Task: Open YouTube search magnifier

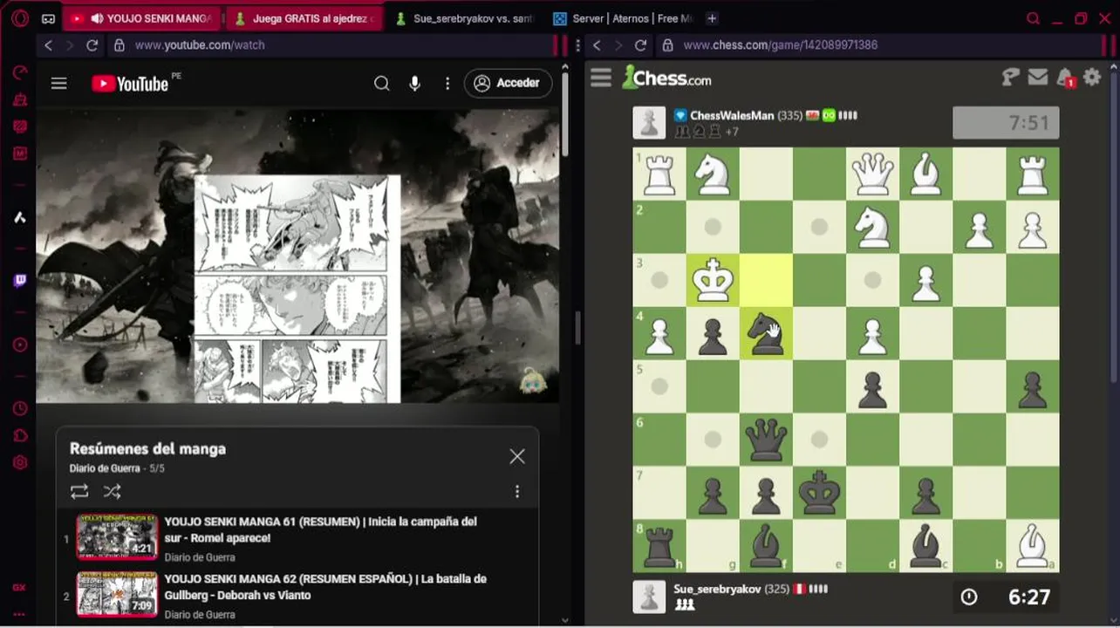Action: pyautogui.click(x=382, y=83)
